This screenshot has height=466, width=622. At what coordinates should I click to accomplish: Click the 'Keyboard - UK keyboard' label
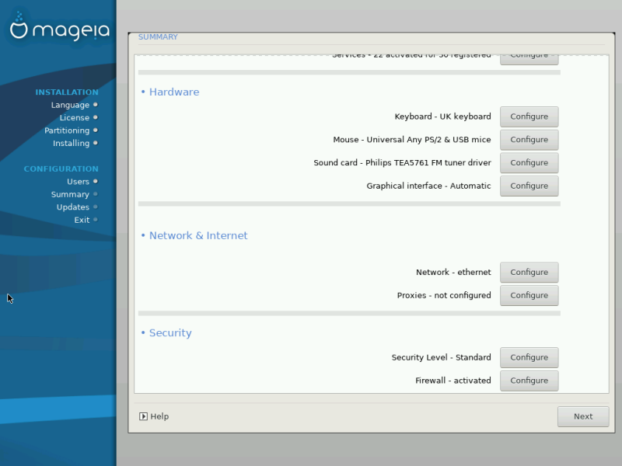(442, 116)
